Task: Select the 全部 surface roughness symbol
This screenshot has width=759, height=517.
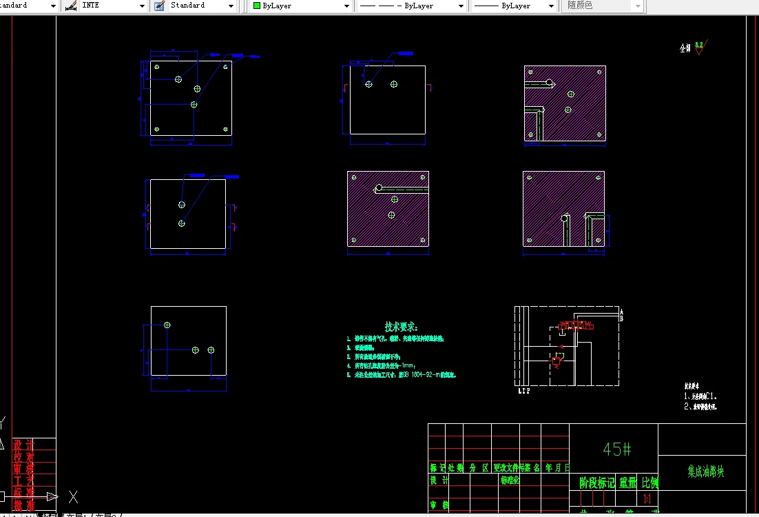Action: point(693,48)
